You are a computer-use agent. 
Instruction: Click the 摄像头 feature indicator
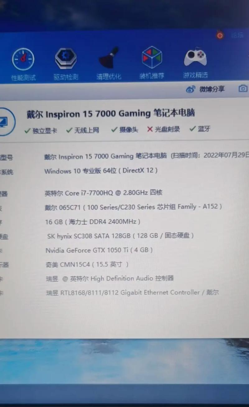click(125, 130)
